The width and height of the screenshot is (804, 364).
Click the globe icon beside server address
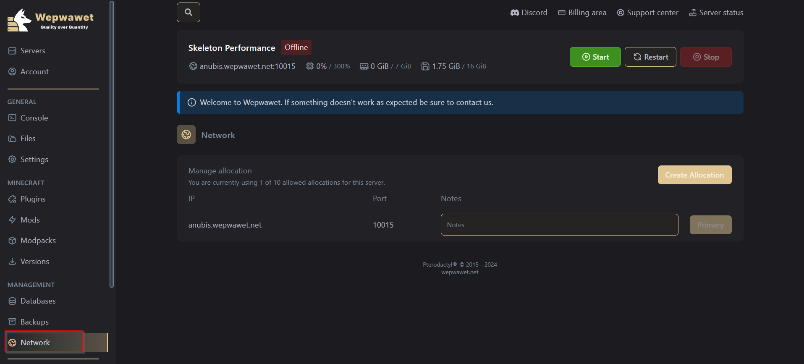[193, 66]
